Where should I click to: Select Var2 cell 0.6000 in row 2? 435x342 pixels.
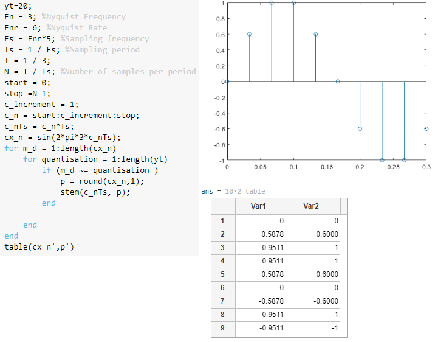(313, 234)
